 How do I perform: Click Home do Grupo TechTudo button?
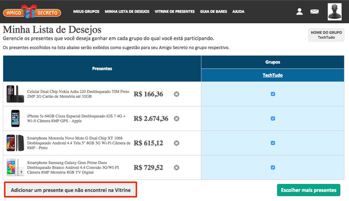click(326, 35)
